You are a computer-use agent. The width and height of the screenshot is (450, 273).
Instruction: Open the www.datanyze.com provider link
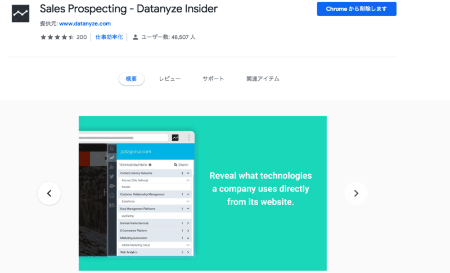pos(85,24)
